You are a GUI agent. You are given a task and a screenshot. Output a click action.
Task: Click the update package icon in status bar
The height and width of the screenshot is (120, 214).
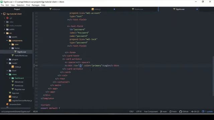click(x=203, y=112)
